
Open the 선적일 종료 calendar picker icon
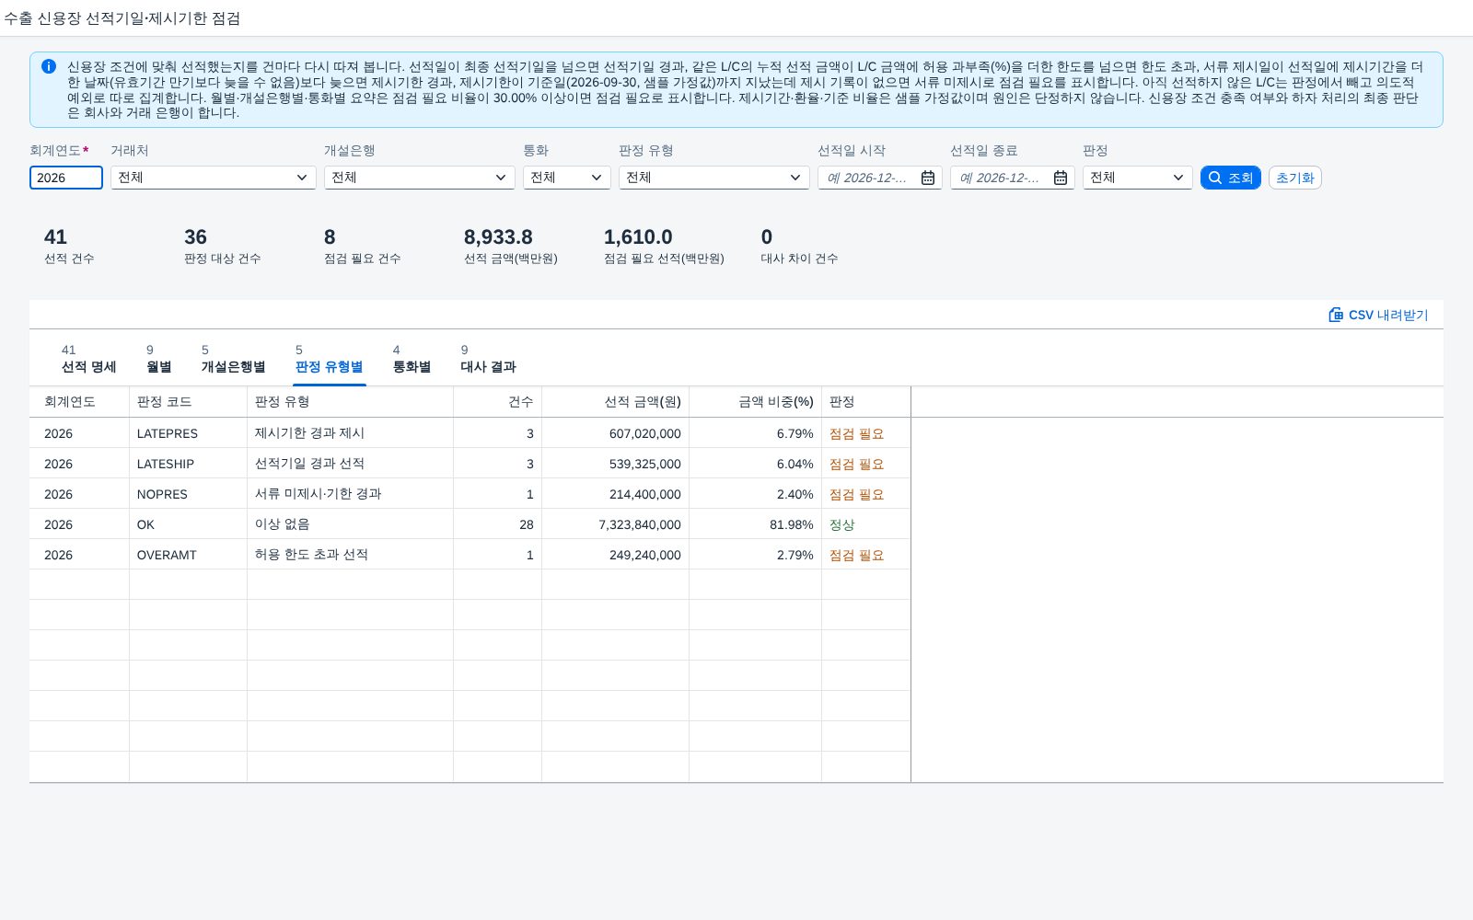(x=1061, y=178)
